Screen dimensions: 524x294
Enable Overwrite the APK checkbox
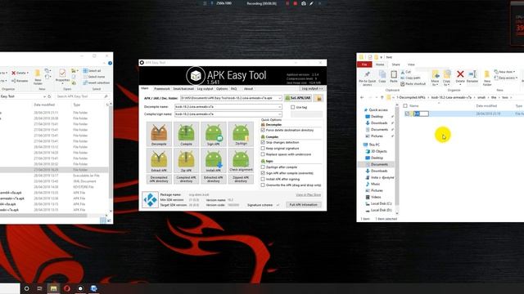pyautogui.click(x=263, y=185)
